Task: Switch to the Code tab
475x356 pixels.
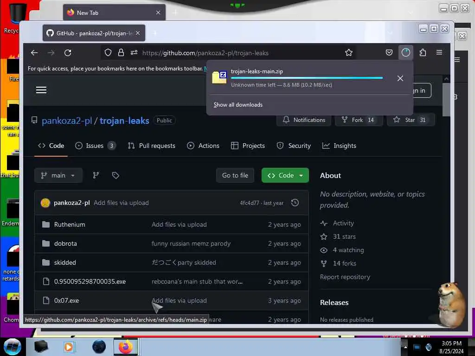Action: coord(51,146)
